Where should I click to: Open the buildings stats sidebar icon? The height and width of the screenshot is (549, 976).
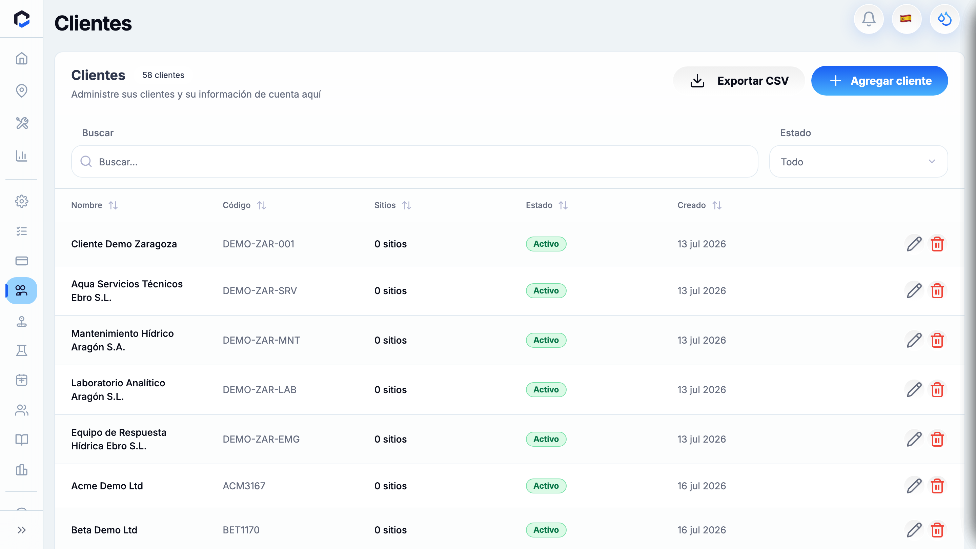[22, 470]
